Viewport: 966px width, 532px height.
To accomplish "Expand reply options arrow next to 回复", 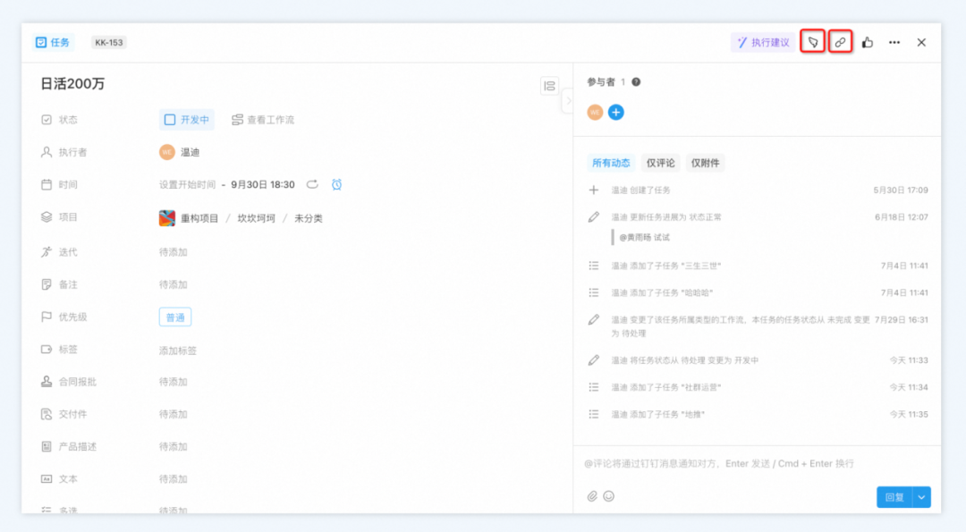I will click(922, 497).
